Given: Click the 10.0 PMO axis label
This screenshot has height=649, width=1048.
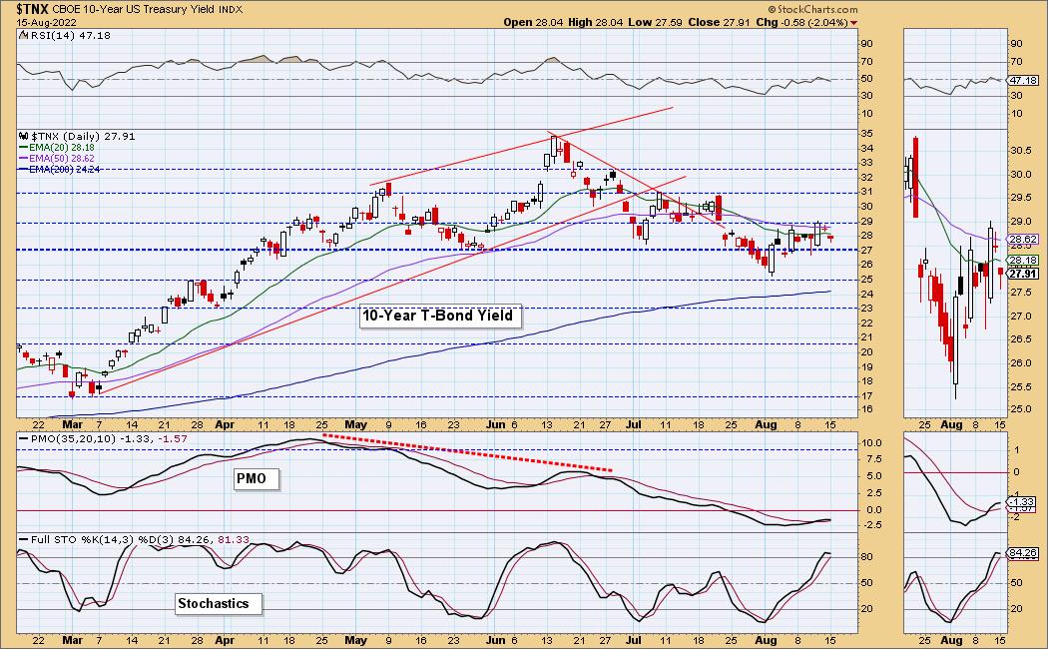Looking at the screenshot, I should [x=872, y=443].
